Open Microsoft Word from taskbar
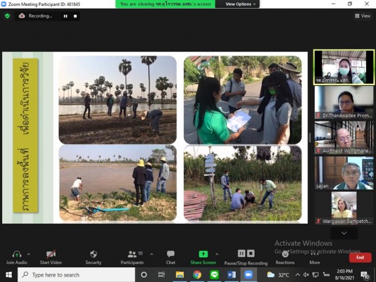This screenshot has height=282, width=376. coord(232,275)
